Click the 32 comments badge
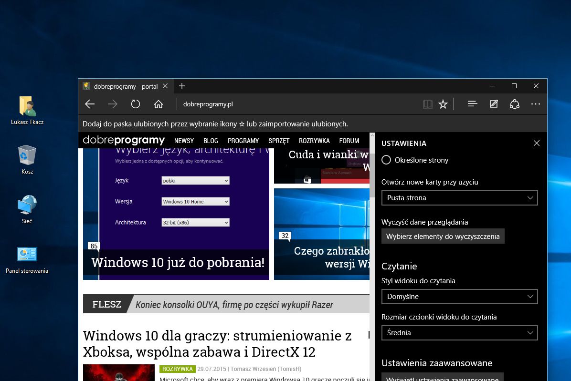571x381 pixels. (x=285, y=236)
